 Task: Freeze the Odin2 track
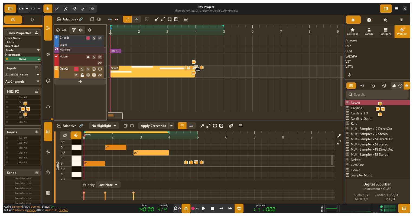click(88, 75)
